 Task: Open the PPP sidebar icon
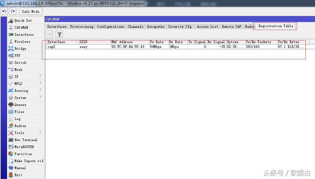(x=11, y=56)
